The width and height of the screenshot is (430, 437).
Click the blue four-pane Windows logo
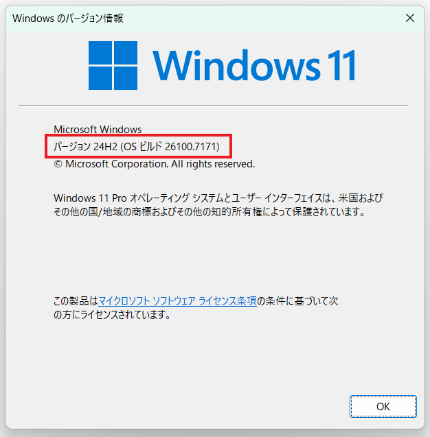113,65
